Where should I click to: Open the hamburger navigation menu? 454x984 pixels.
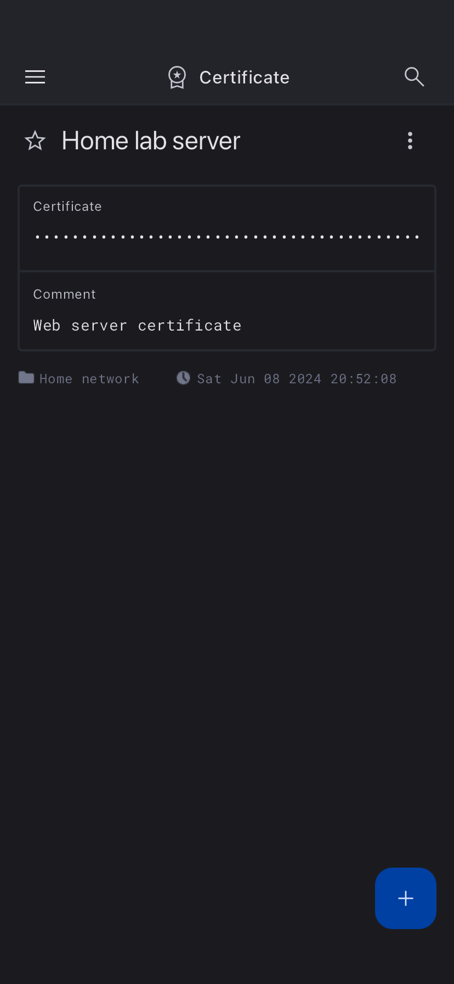click(x=35, y=77)
